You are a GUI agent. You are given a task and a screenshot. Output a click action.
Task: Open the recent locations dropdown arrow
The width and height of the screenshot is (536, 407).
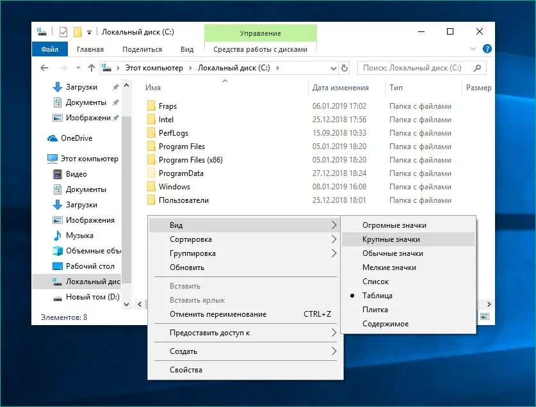pyautogui.click(x=78, y=68)
